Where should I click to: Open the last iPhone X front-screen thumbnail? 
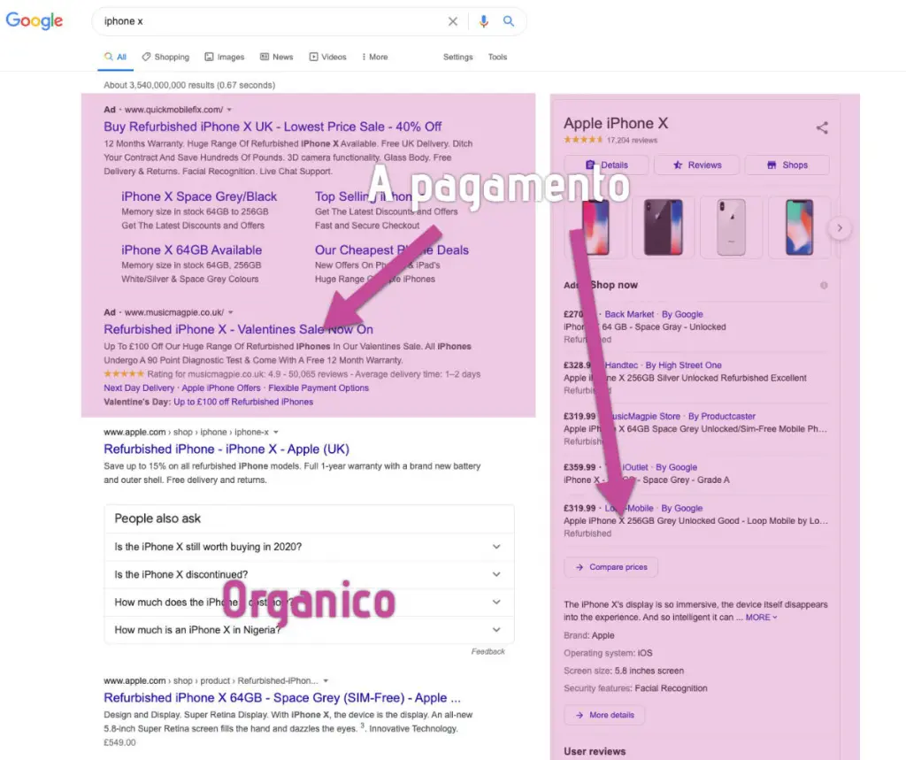click(799, 227)
